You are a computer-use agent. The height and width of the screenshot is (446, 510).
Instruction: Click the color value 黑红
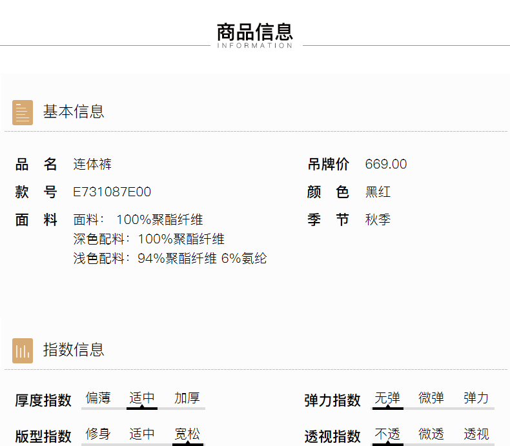[378, 192]
